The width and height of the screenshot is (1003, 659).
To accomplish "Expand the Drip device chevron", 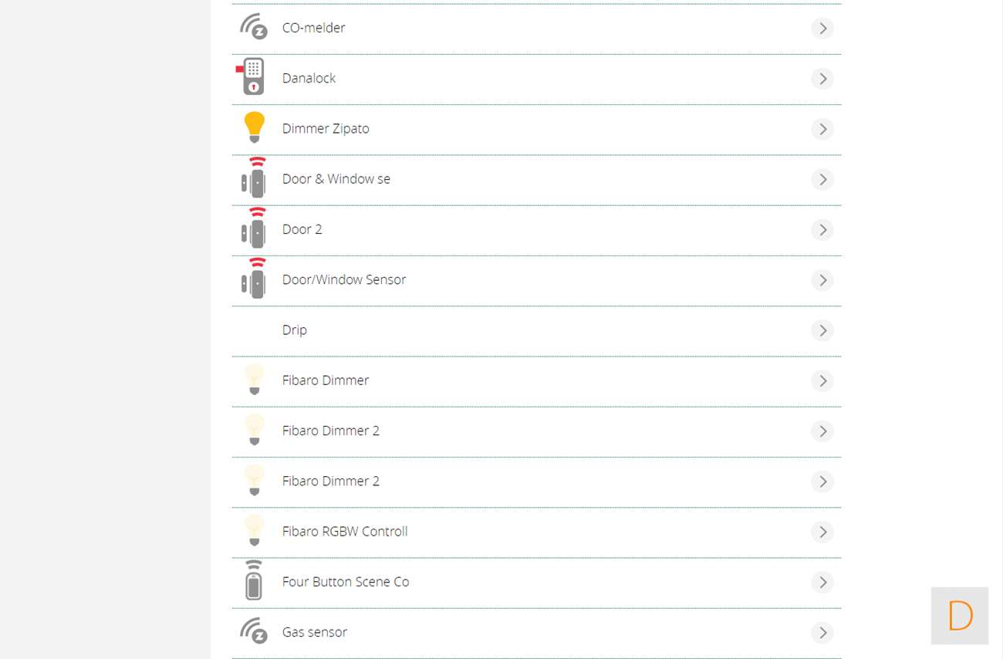I will [x=822, y=330].
